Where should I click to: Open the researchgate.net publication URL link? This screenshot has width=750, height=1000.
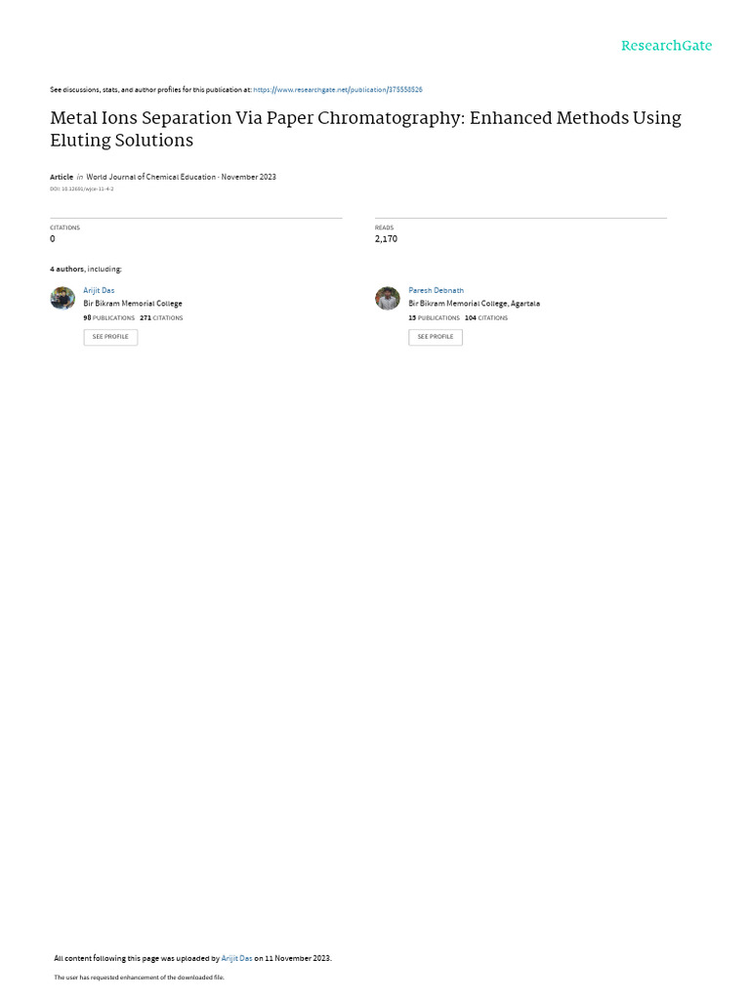(338, 90)
